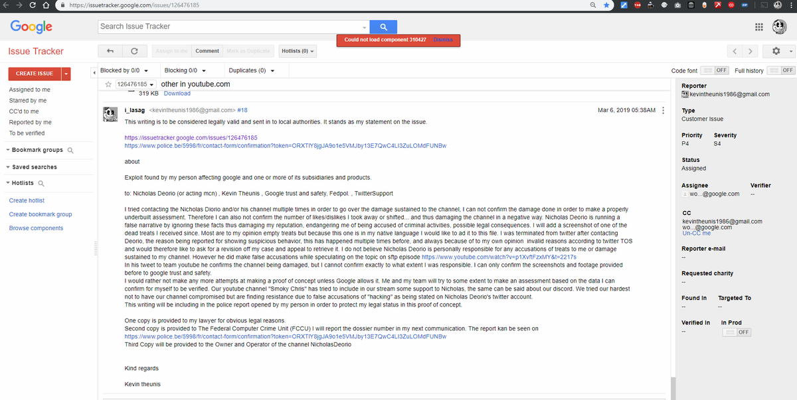Open the Google apps grid

[x=759, y=27]
